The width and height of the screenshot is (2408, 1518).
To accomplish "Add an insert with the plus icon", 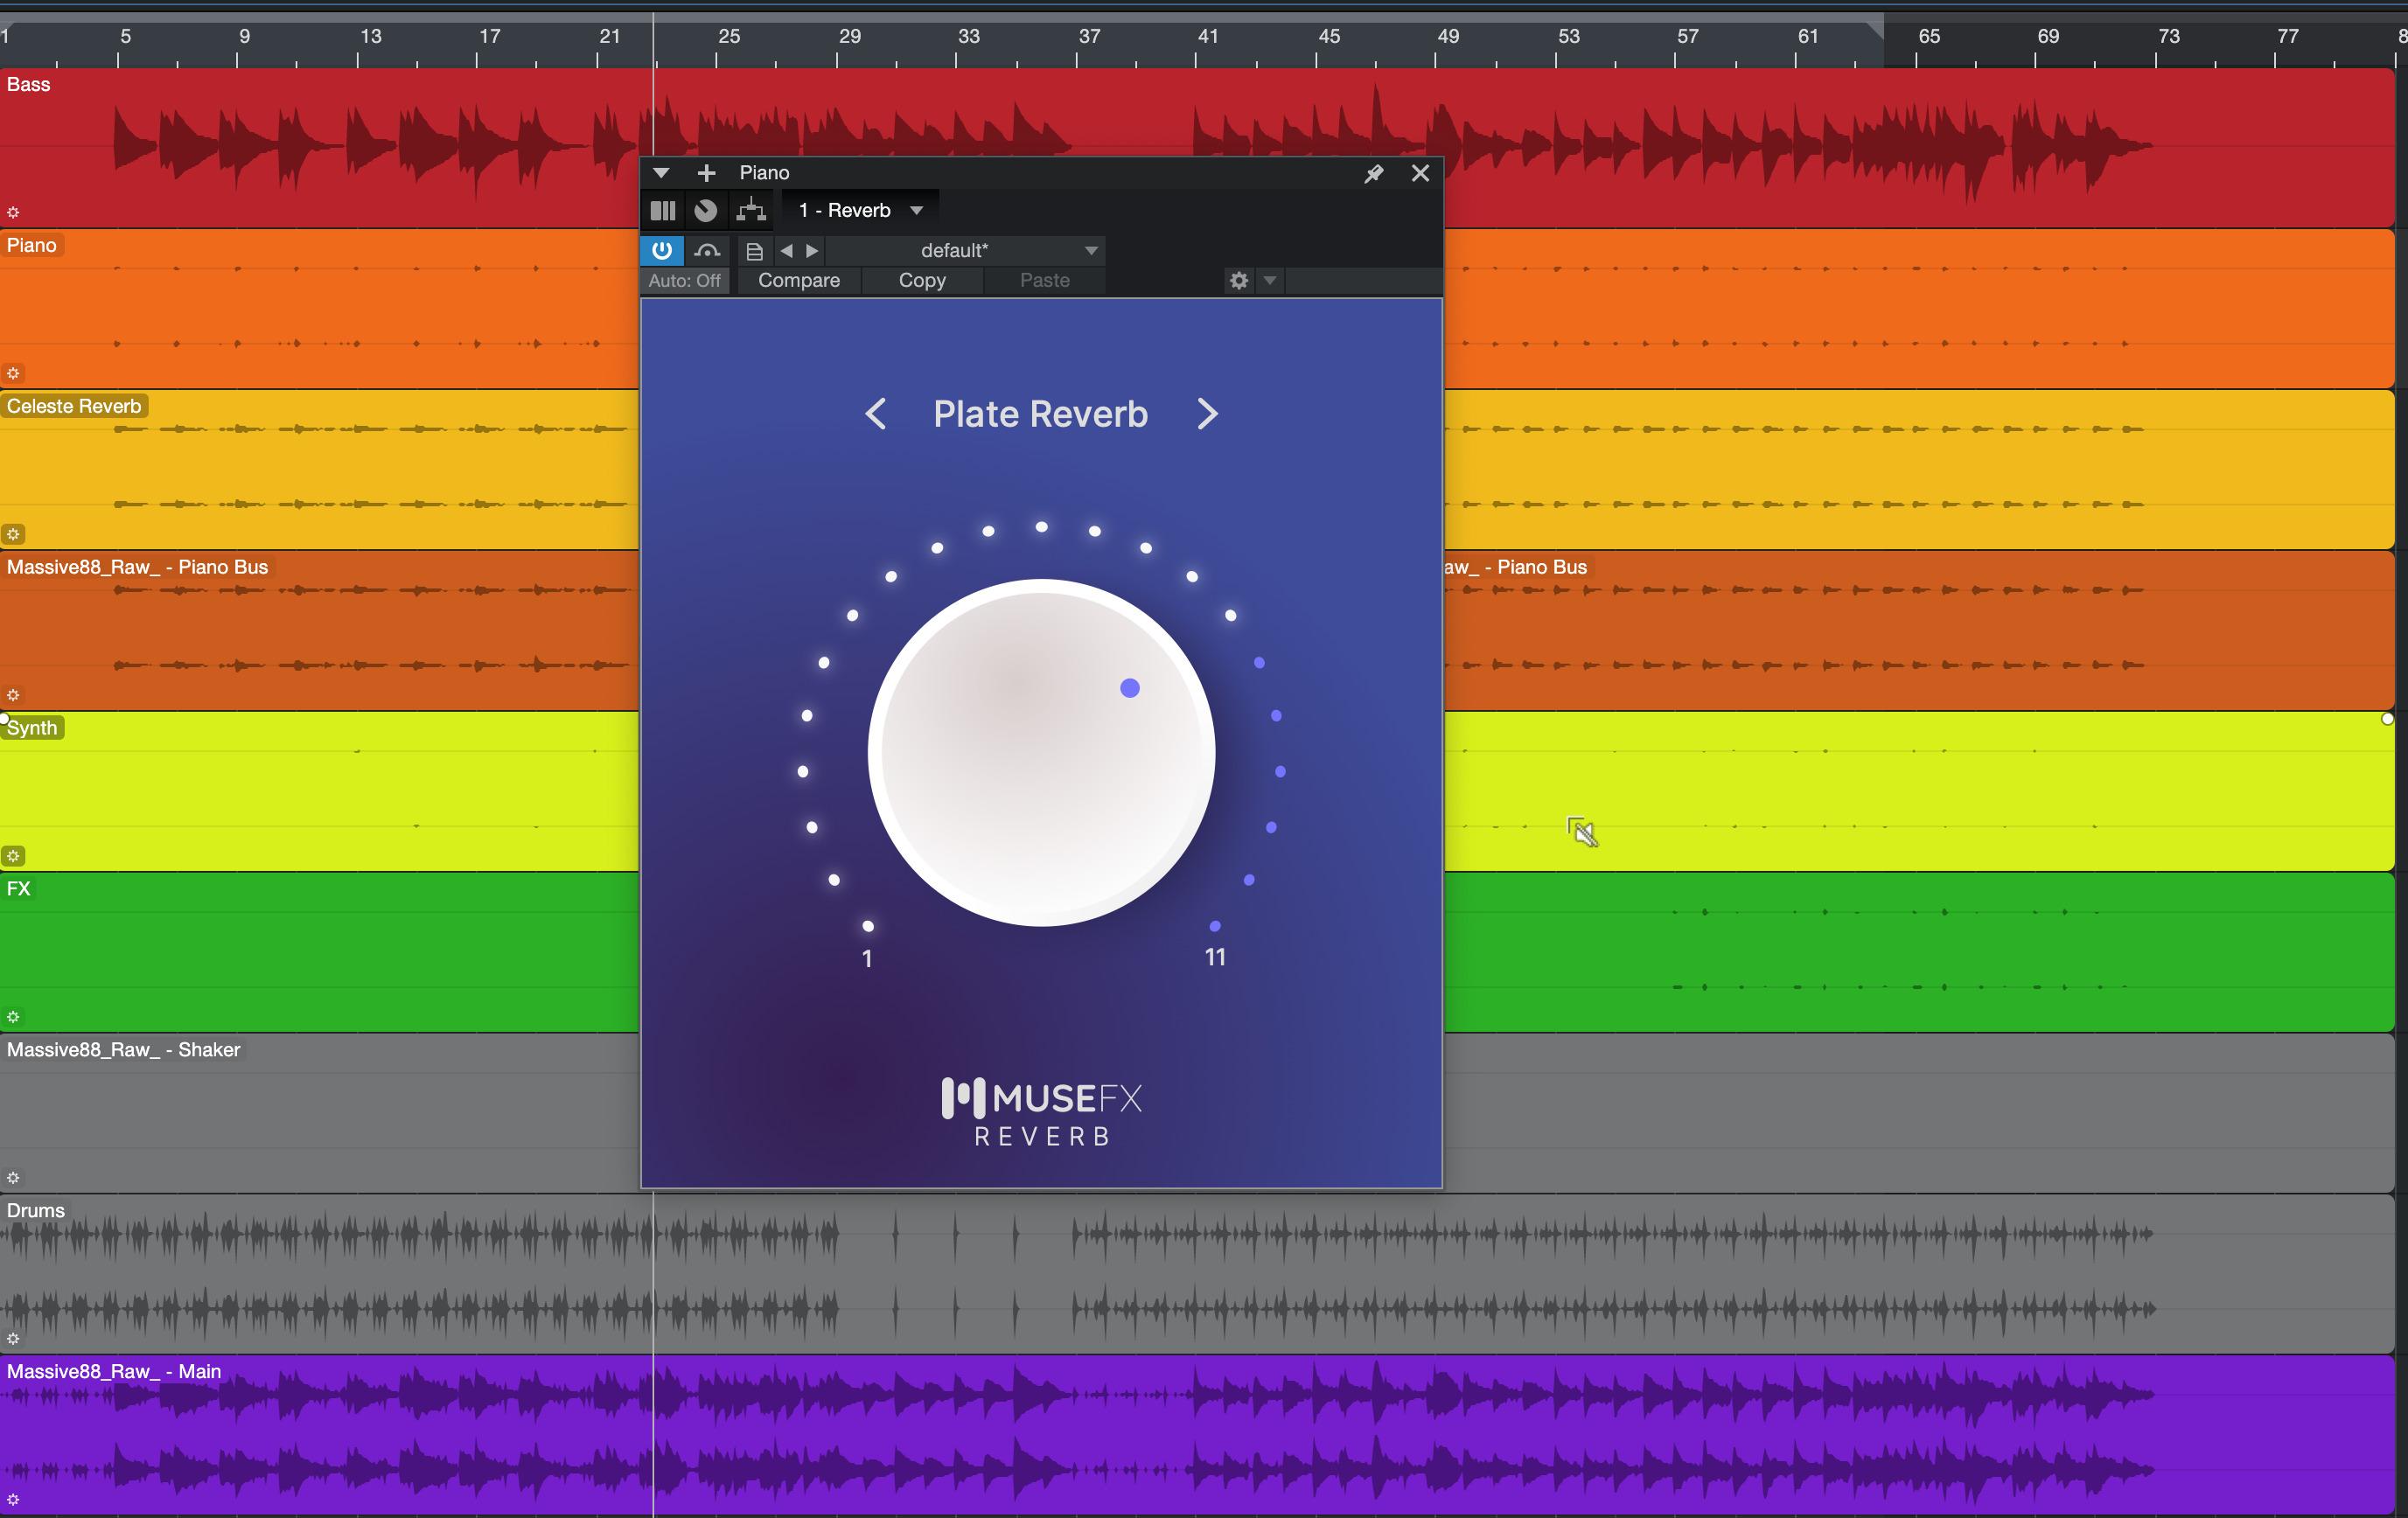I will (706, 173).
